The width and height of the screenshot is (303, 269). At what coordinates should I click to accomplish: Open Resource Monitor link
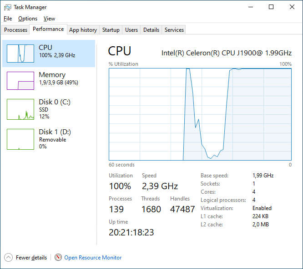point(93,258)
